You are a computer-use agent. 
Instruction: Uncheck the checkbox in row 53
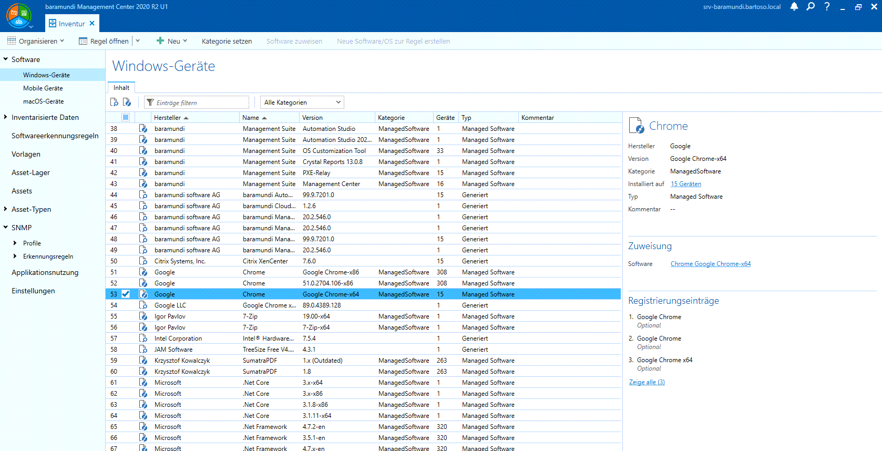point(126,294)
